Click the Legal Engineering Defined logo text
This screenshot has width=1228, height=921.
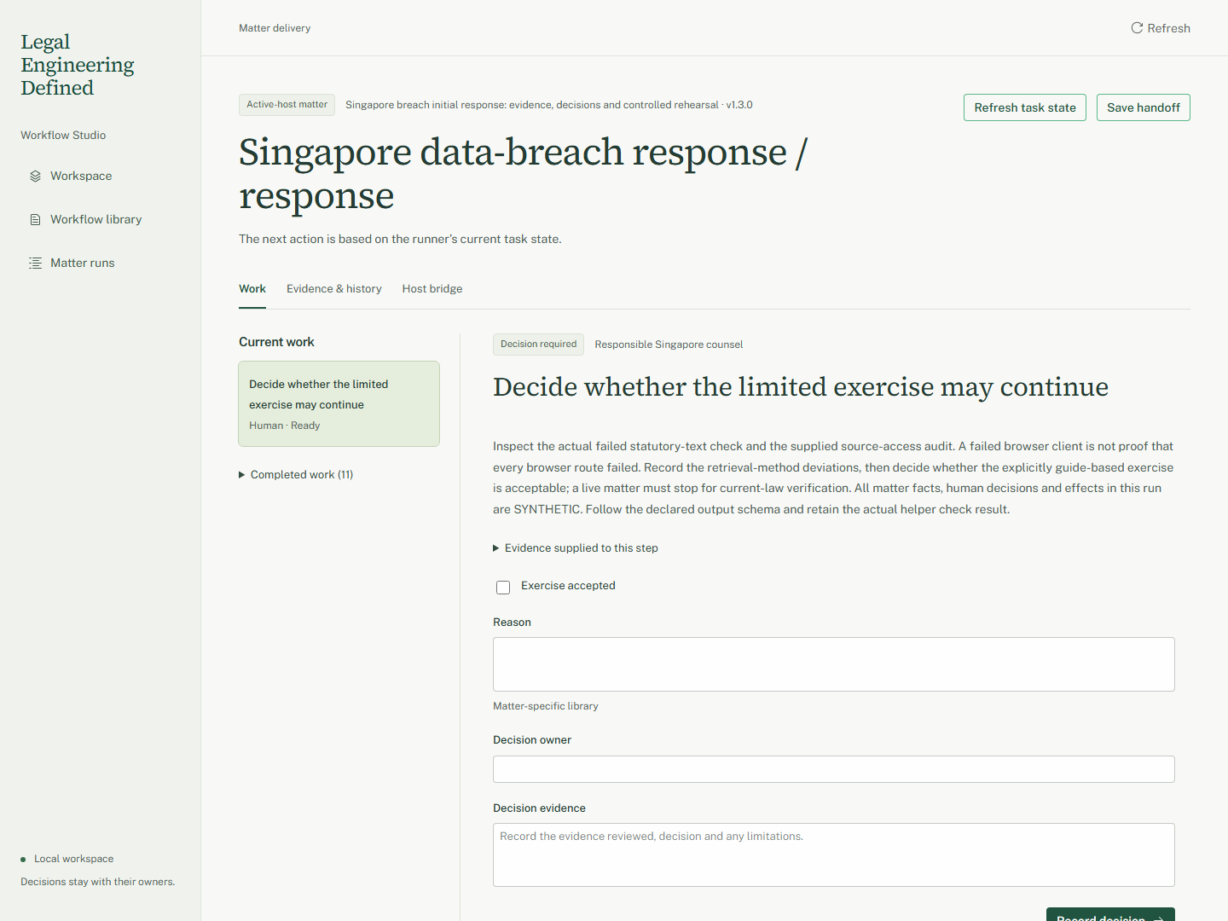click(x=78, y=65)
